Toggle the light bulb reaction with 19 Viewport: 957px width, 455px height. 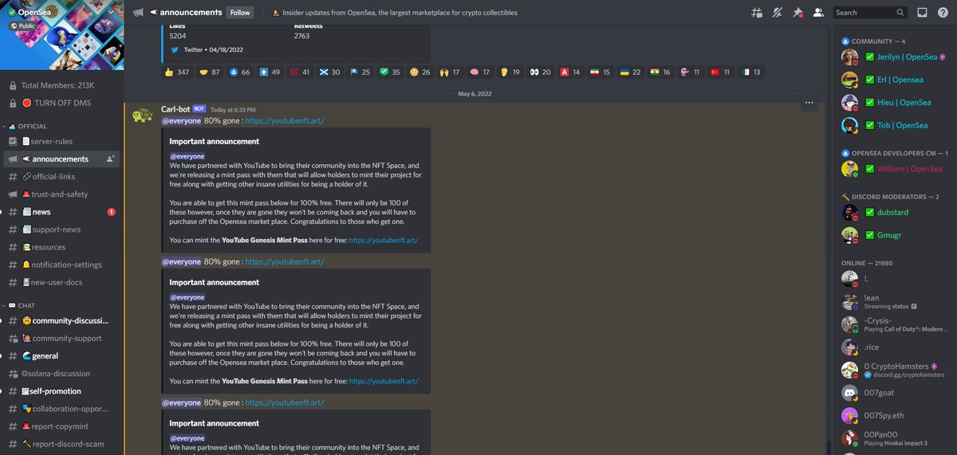[510, 73]
